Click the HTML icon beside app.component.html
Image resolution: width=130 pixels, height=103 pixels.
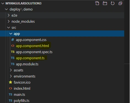coord(13,46)
